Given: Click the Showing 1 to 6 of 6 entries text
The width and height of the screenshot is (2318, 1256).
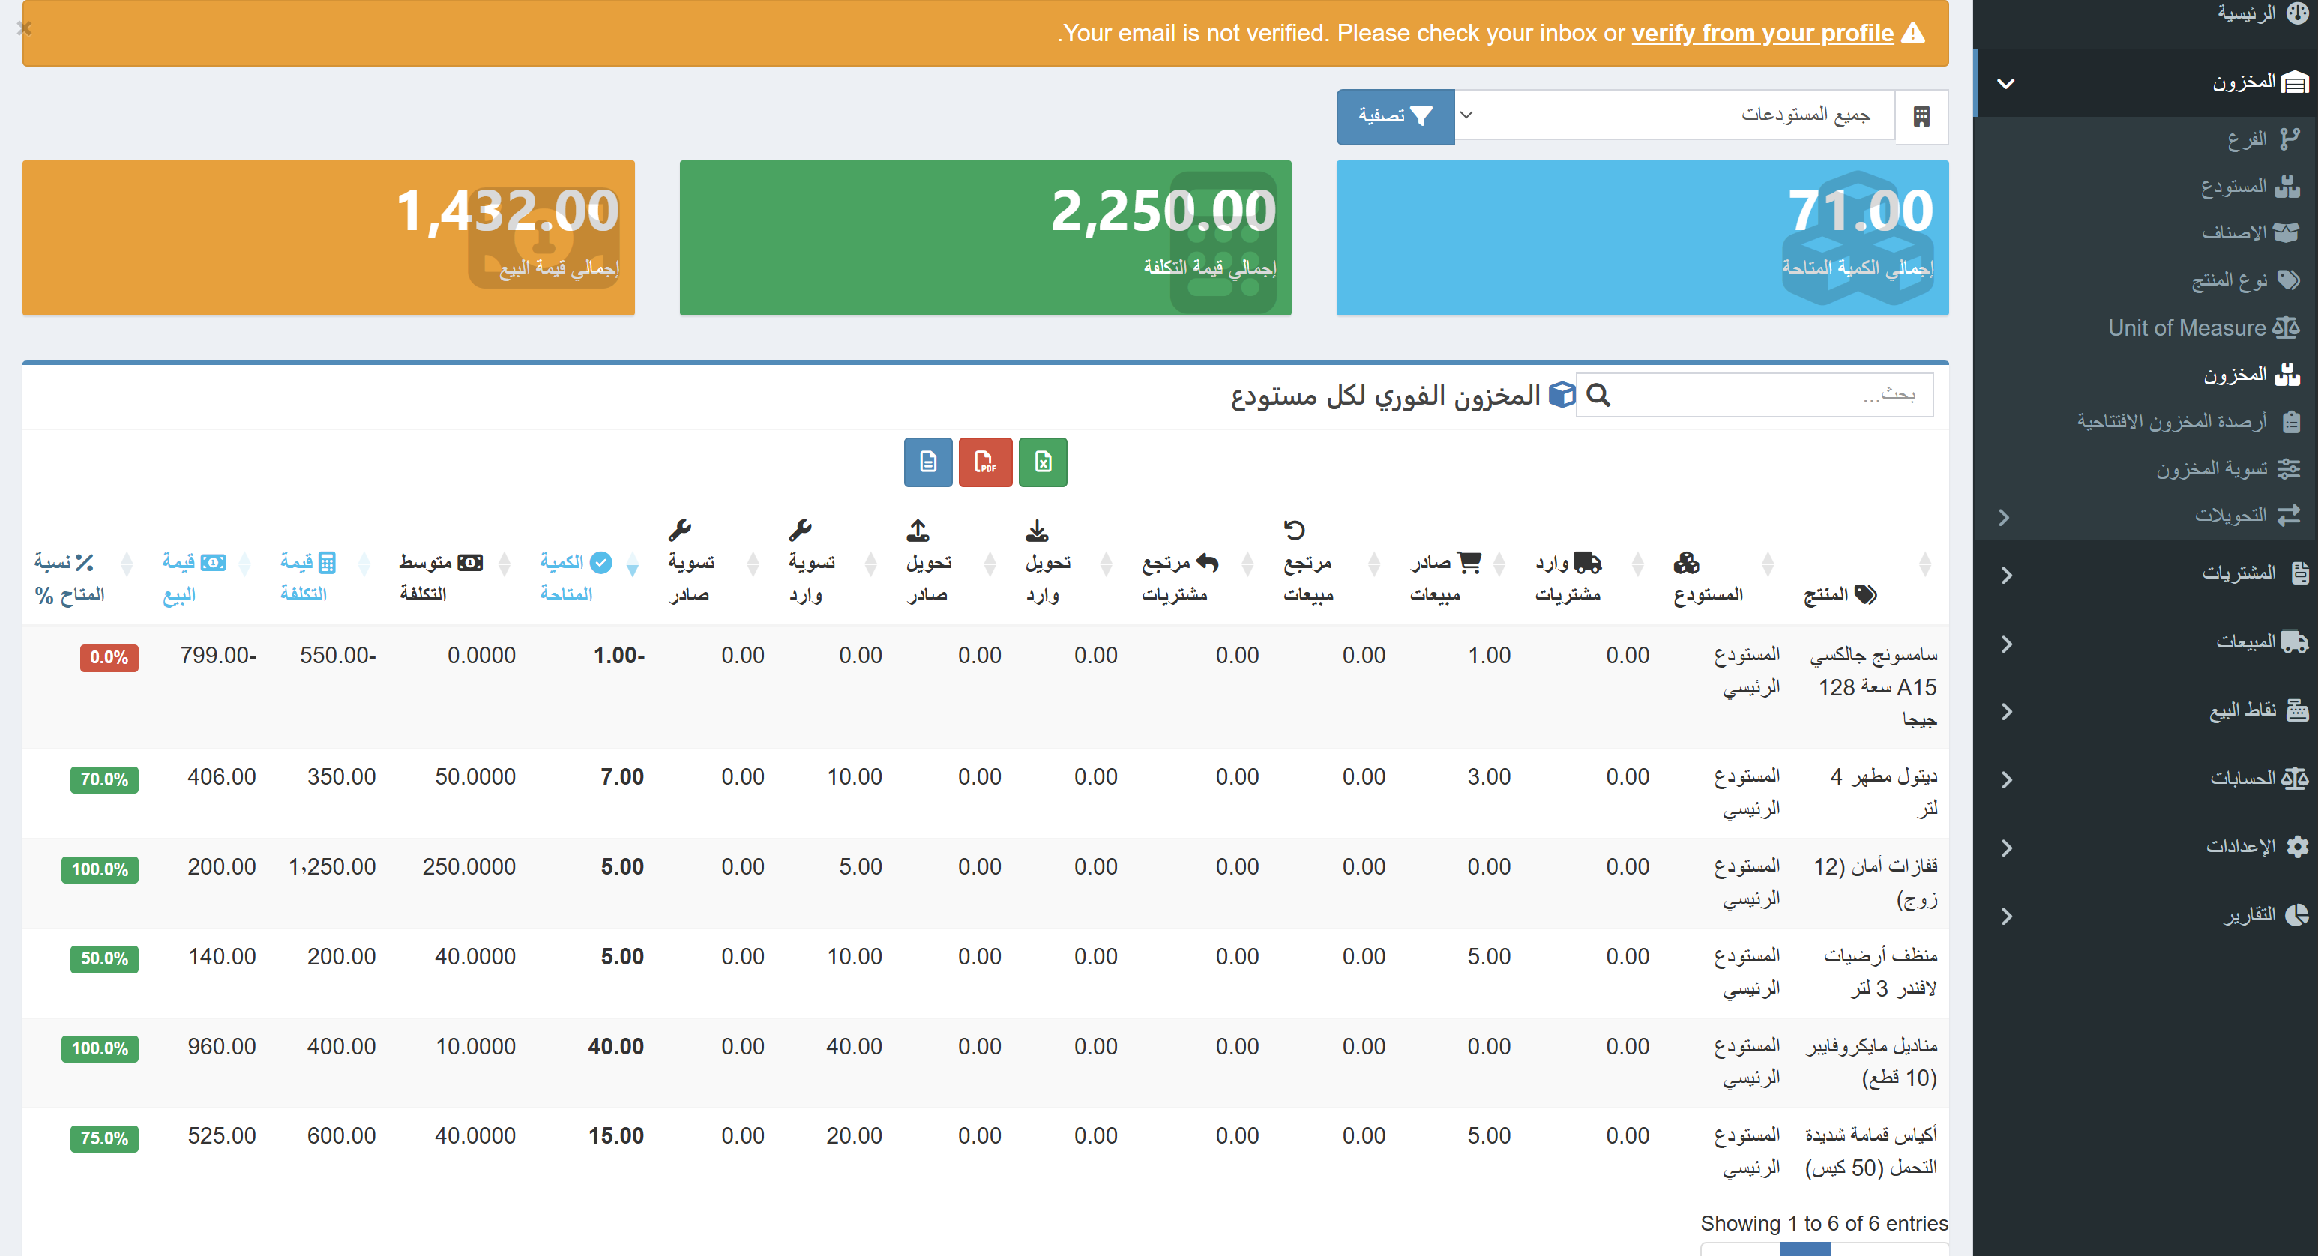Looking at the screenshot, I should [1824, 1224].
